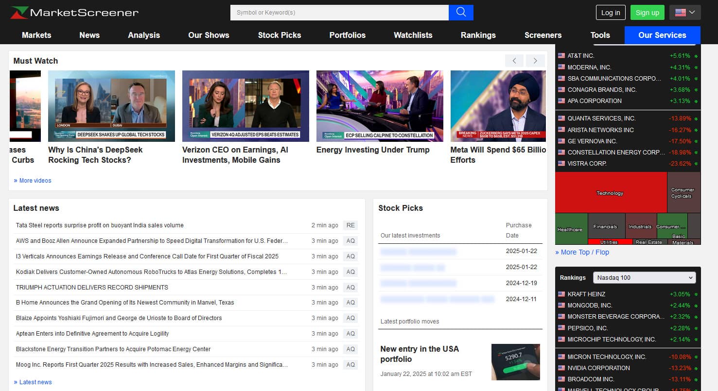Open the Watchlists menu

[413, 35]
